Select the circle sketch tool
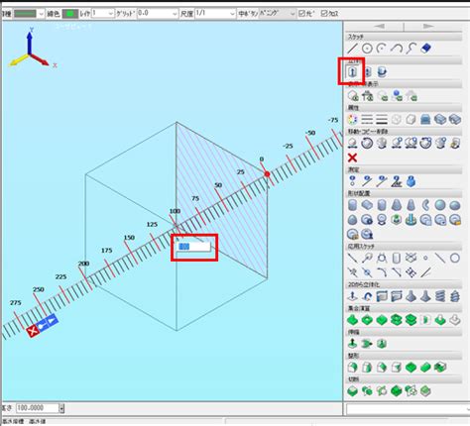The height and width of the screenshot is (426, 470). 367,49
